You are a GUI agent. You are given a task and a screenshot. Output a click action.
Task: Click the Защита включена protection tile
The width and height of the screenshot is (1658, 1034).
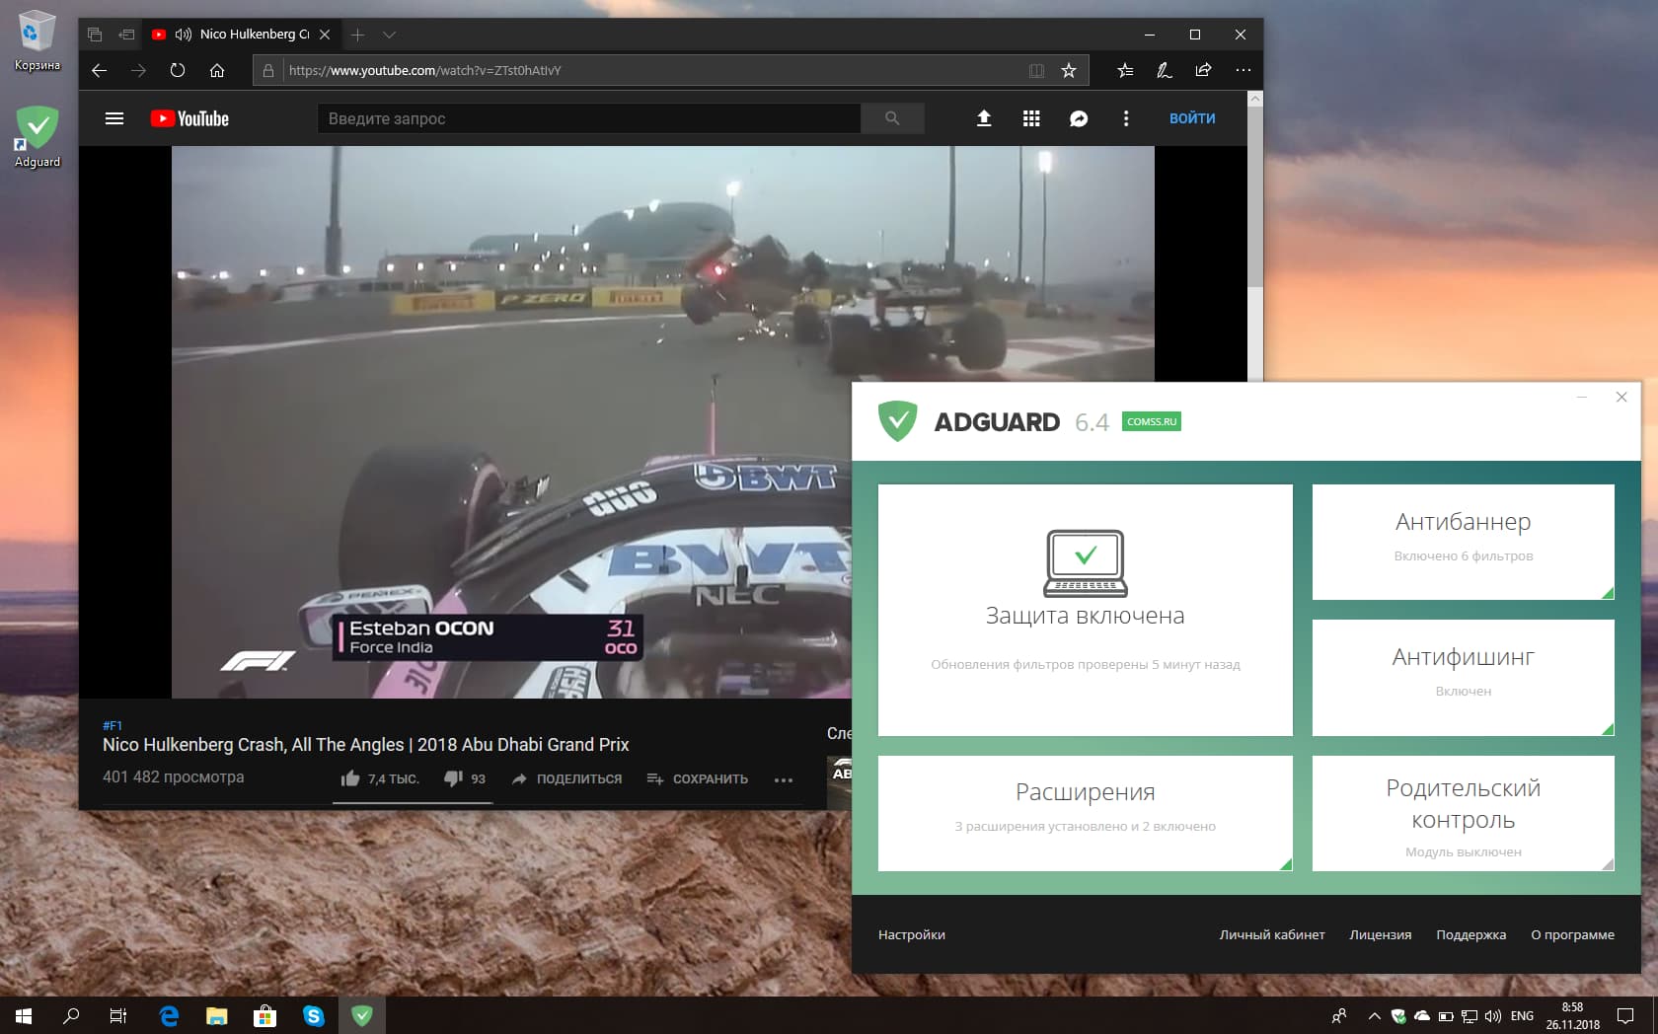pyautogui.click(x=1085, y=610)
